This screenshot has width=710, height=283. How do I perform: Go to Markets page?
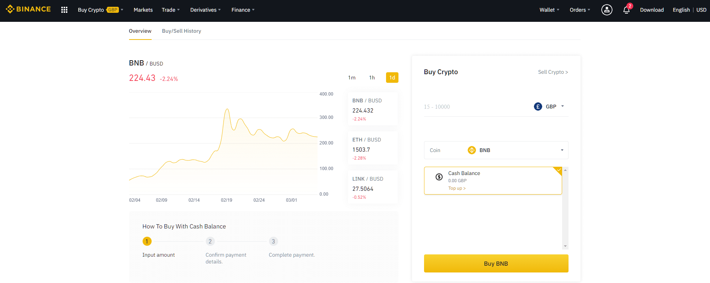click(x=143, y=10)
